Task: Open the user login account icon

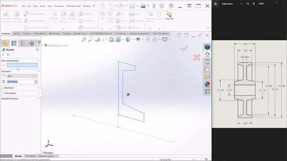Action: [162, 6]
